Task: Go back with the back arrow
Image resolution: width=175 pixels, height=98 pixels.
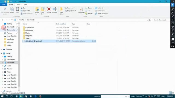Action: point(2,20)
